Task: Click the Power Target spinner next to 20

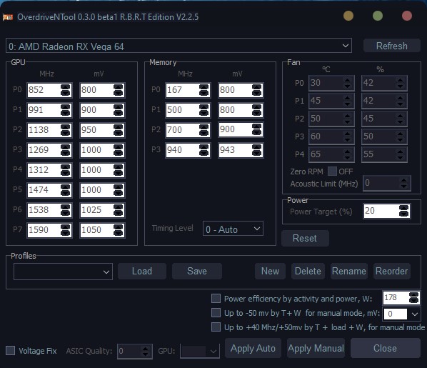Action: click(404, 211)
